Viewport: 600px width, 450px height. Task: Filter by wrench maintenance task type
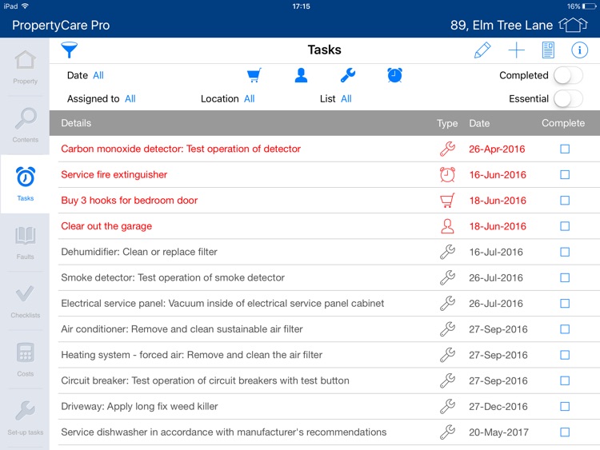coord(348,75)
